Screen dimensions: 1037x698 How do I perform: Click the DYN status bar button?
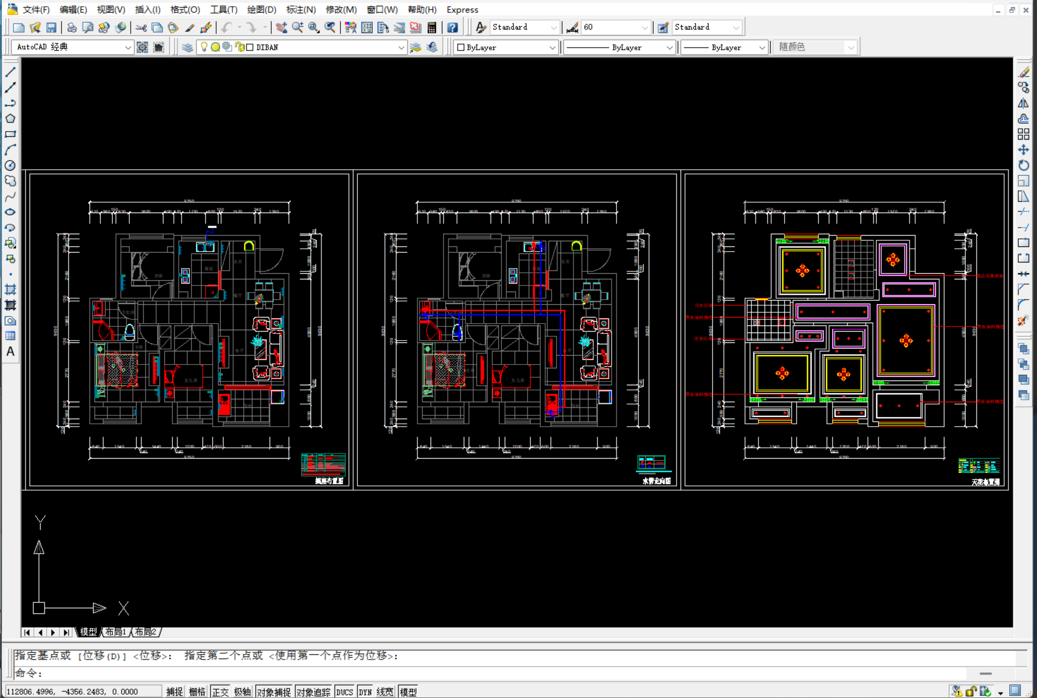[365, 691]
